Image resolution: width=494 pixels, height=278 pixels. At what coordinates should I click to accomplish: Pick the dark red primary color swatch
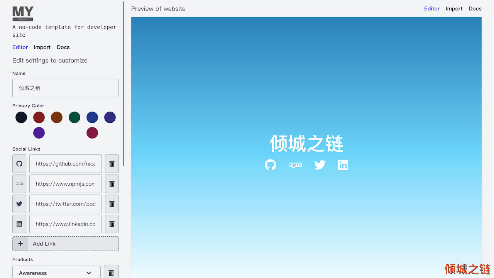coord(39,117)
